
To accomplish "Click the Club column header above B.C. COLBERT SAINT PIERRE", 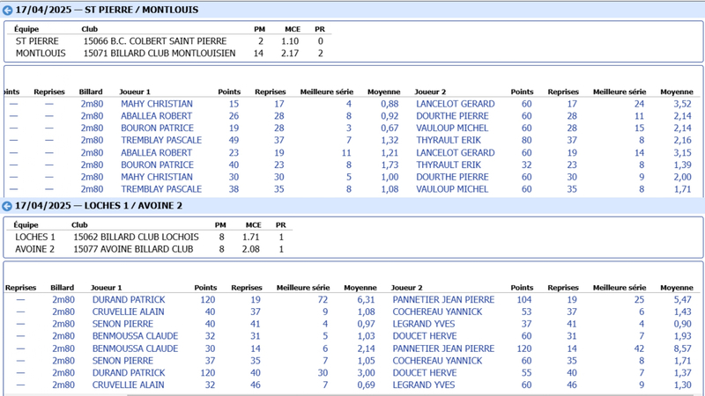I will tap(90, 29).
